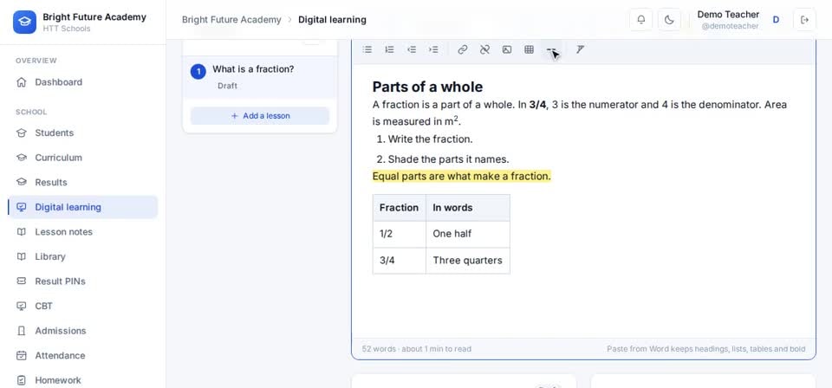Click Demo Teacher name label
Viewport: 832px width, 388px height.
coord(728,15)
